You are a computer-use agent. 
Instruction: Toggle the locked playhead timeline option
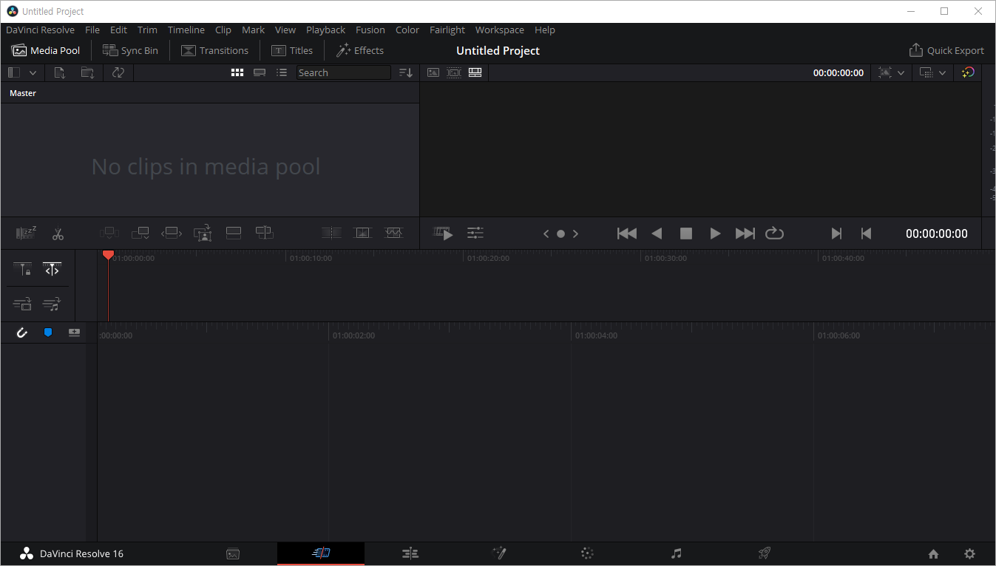[x=22, y=270]
